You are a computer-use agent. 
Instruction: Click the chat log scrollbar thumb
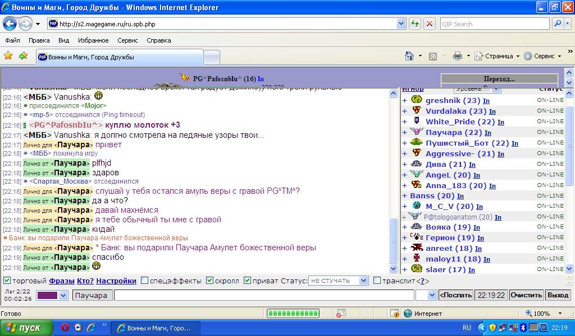pos(393,241)
